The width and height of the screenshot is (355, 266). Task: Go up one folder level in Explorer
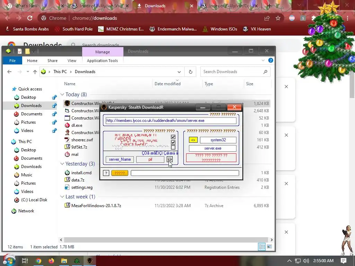click(x=35, y=72)
